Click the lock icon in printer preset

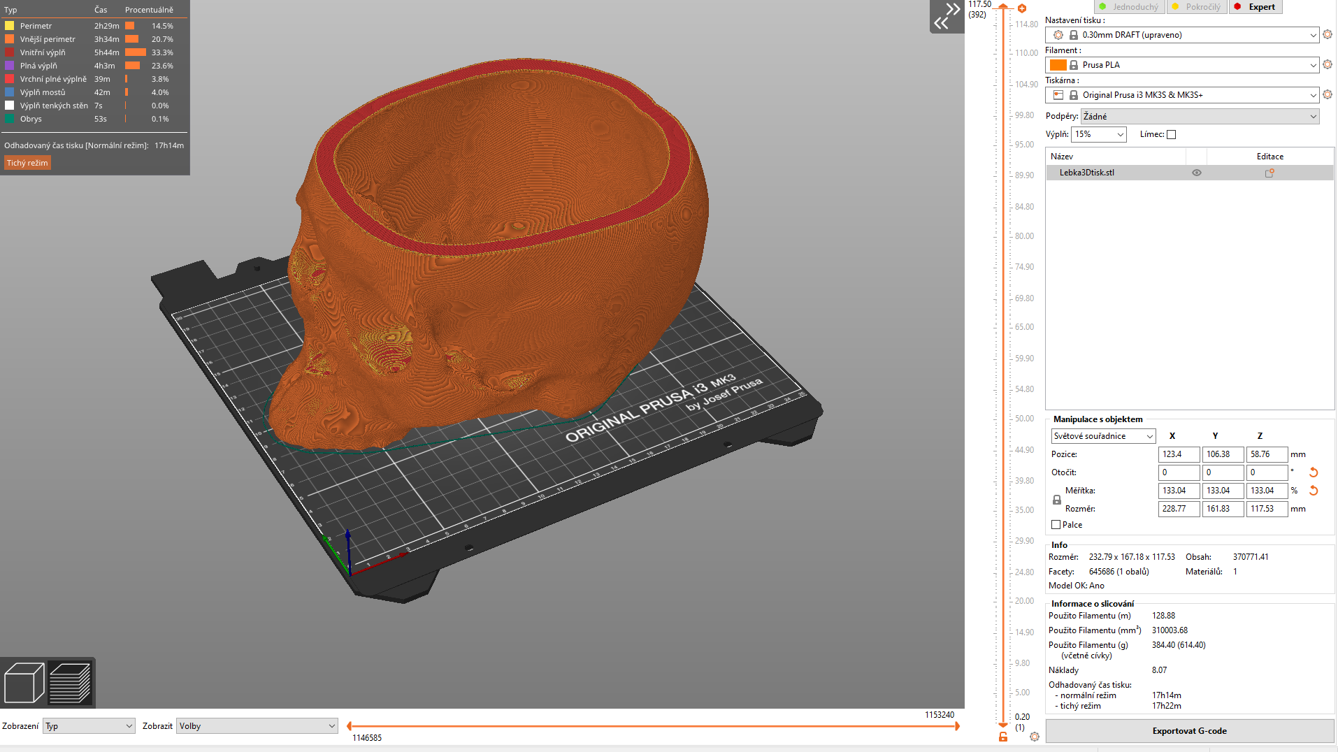(x=1074, y=95)
